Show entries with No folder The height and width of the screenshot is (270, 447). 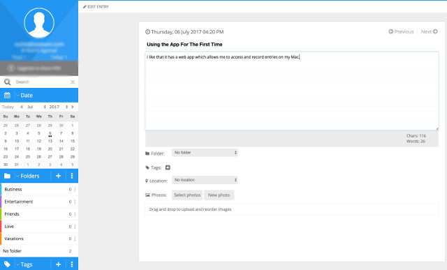point(39,251)
